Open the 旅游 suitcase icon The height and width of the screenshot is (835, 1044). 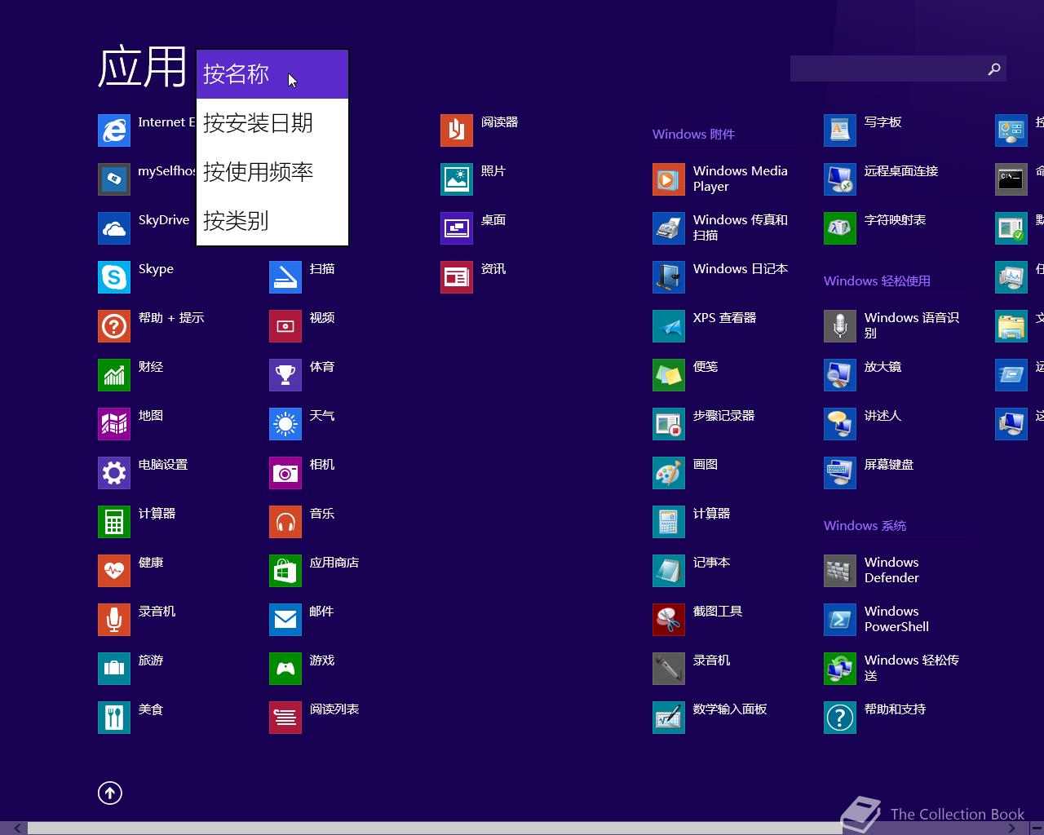click(114, 669)
